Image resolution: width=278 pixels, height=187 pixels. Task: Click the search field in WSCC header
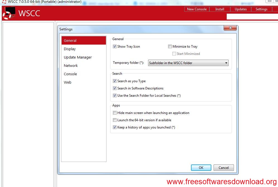pos(252,17)
